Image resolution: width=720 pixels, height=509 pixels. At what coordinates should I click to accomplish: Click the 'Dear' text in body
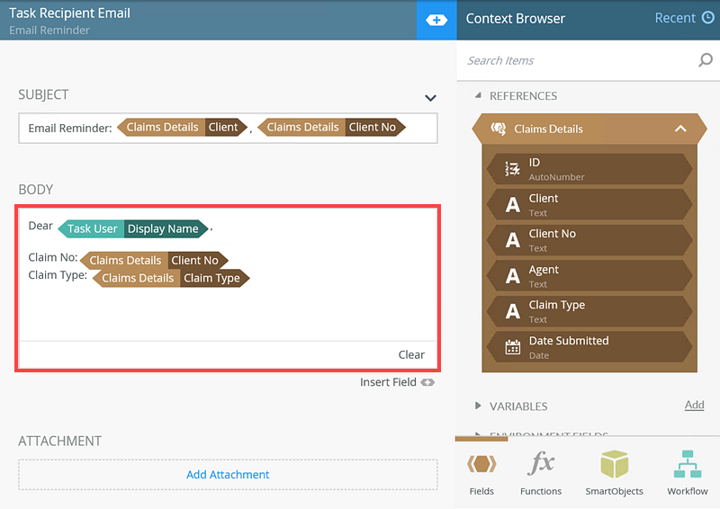click(x=40, y=226)
